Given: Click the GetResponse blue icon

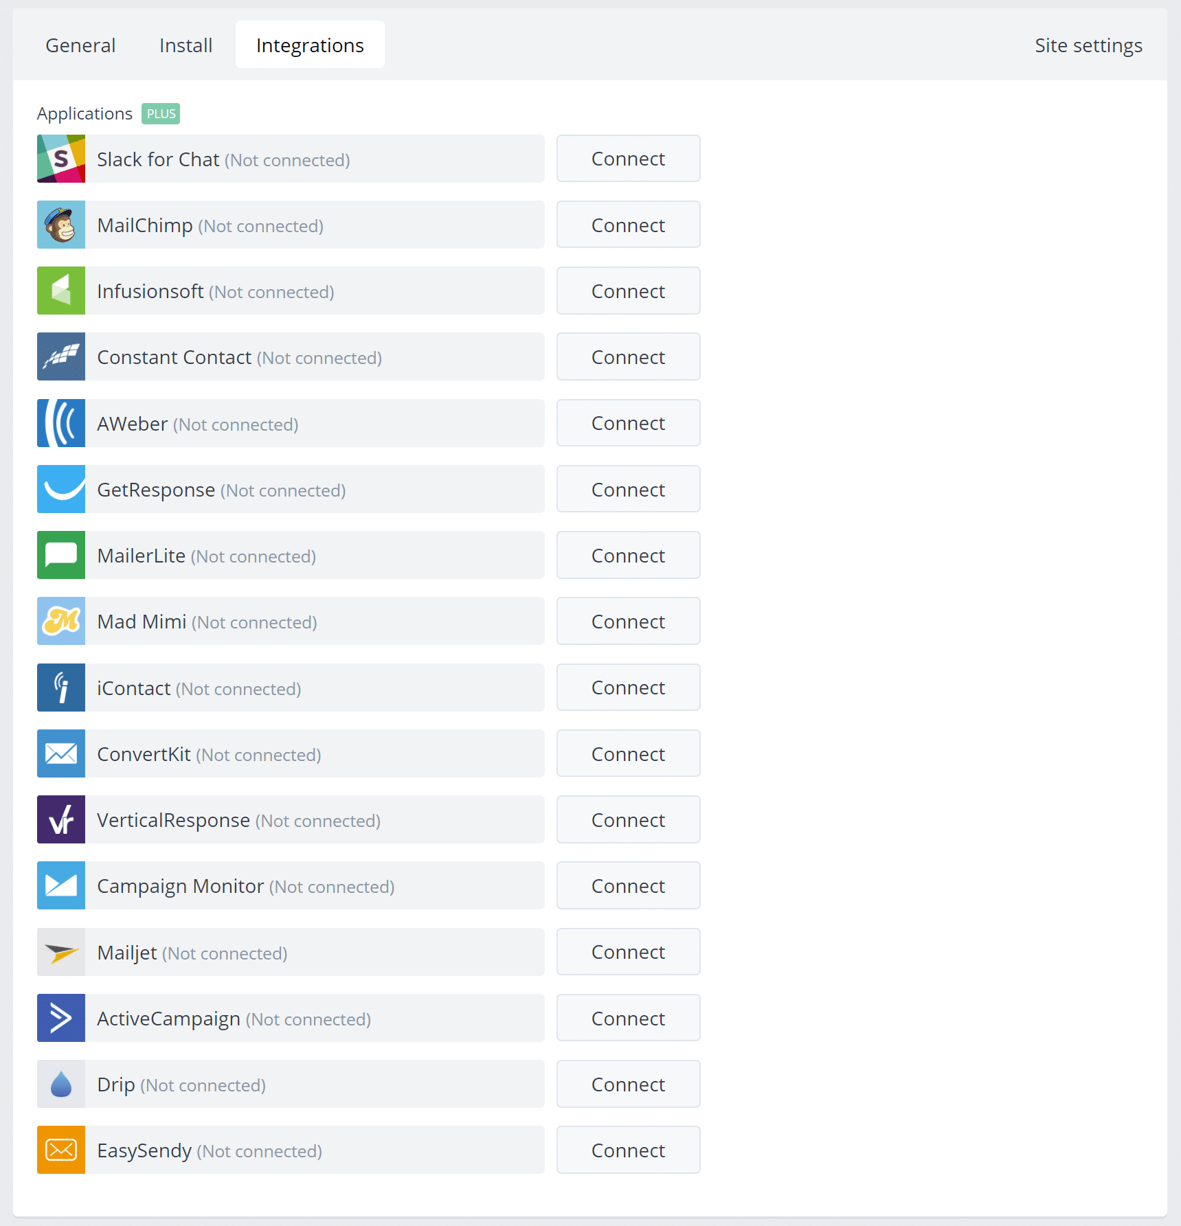Looking at the screenshot, I should (61, 489).
